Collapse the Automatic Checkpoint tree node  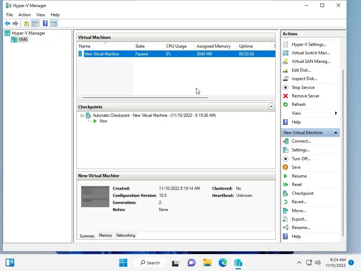[x=82, y=115]
